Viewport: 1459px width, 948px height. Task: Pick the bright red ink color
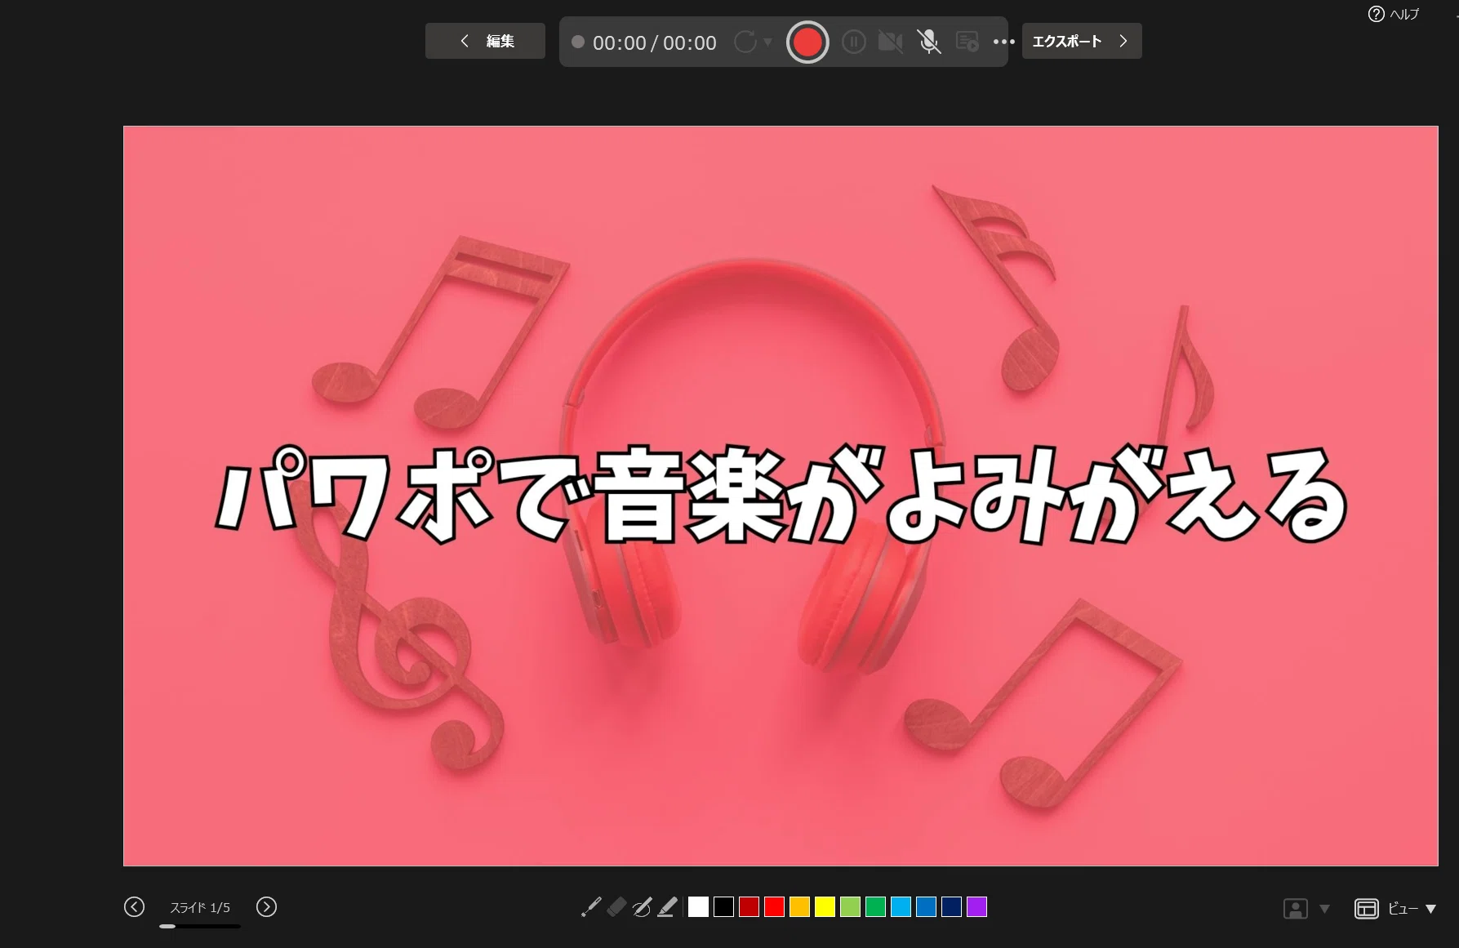pos(774,907)
